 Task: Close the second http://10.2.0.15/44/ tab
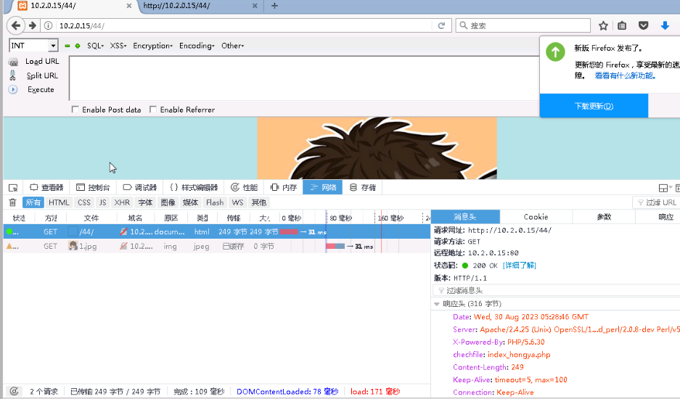[255, 6]
